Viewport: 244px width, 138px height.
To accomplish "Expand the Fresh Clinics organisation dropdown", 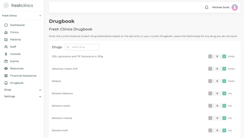I will point(22,16).
